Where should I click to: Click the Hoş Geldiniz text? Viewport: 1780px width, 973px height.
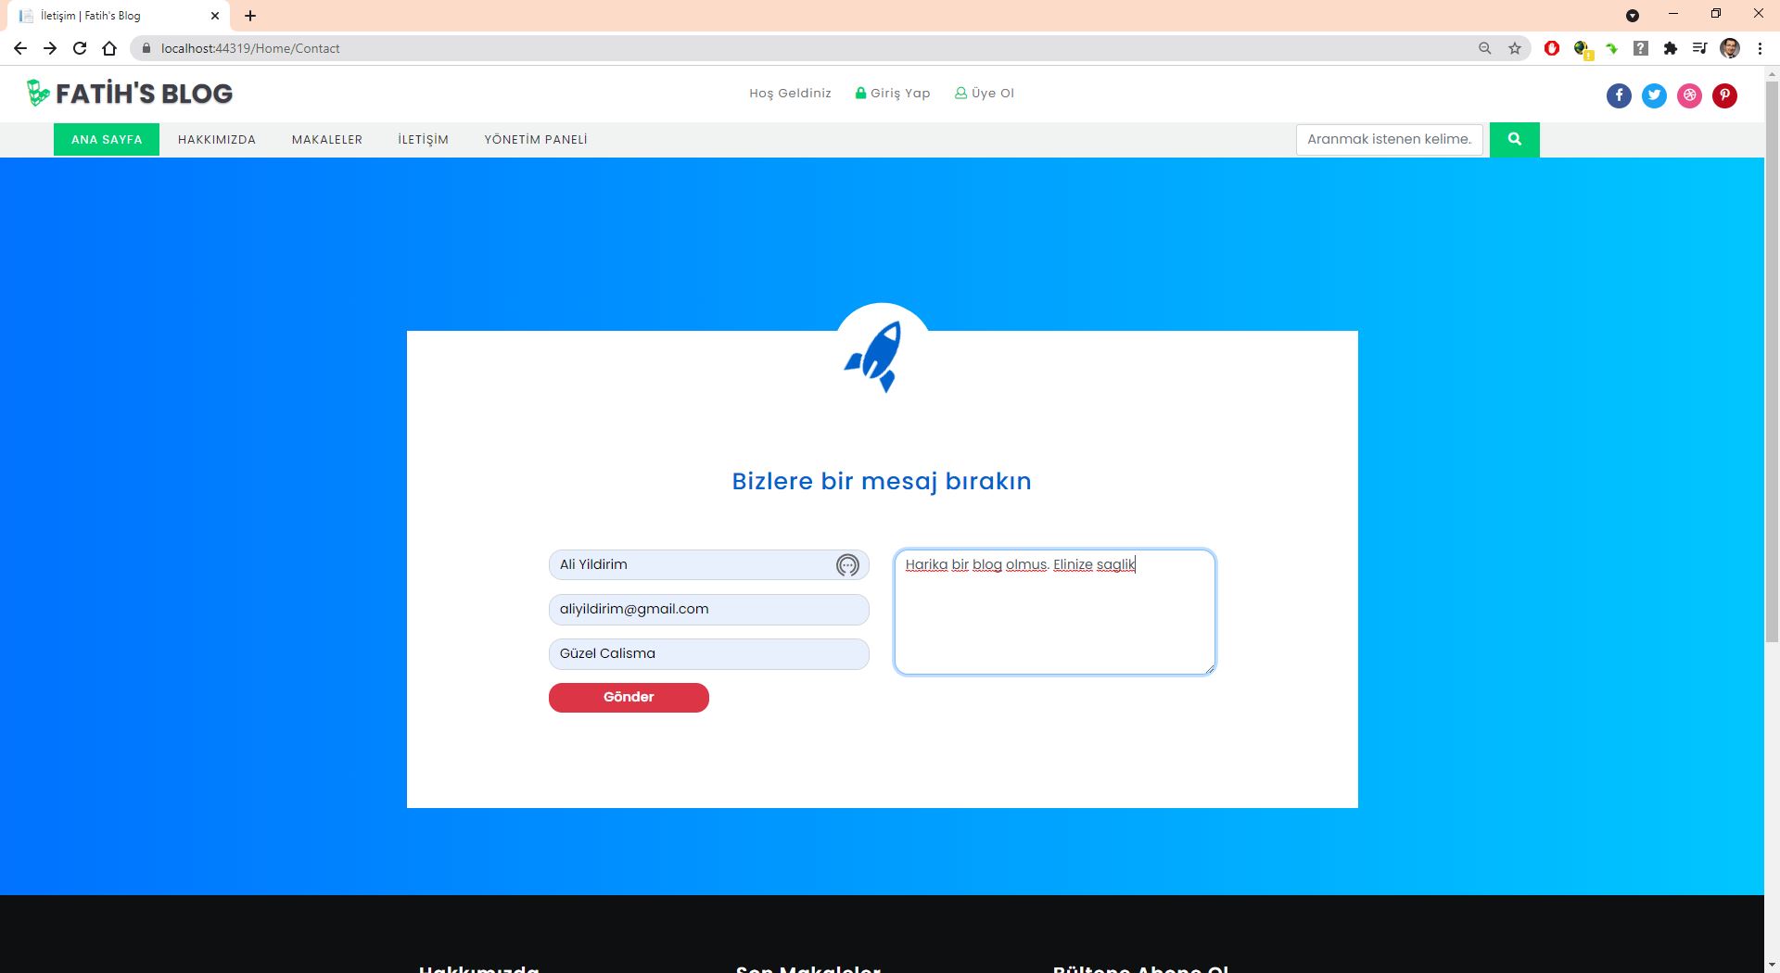(x=790, y=93)
